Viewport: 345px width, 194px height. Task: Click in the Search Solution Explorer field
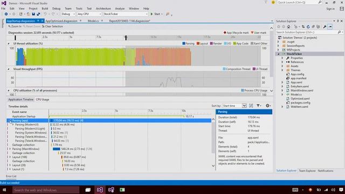click(x=307, y=32)
